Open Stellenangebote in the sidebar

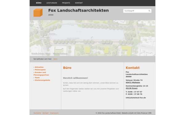42,80
